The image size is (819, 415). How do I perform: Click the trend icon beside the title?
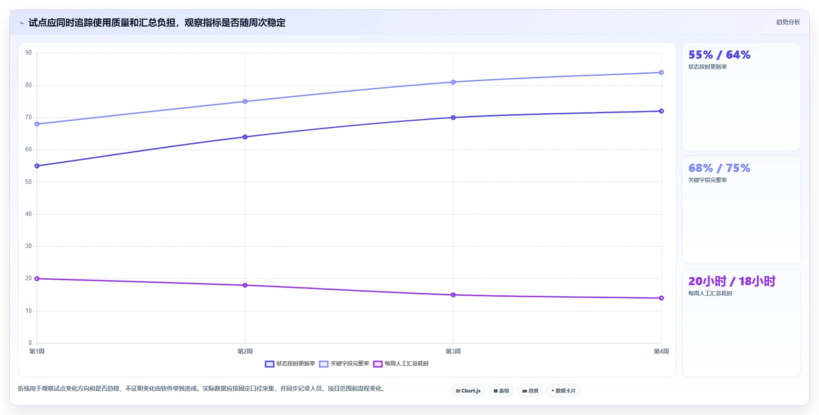click(22, 23)
